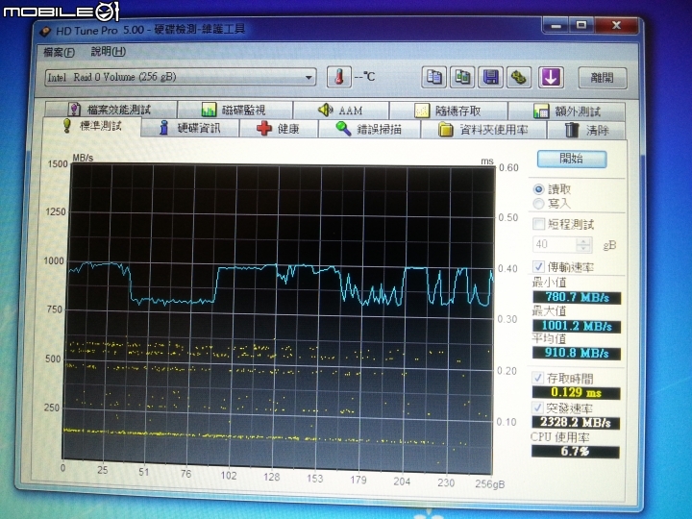Click the 開始 start button
This screenshot has height=519, width=692.
click(572, 159)
